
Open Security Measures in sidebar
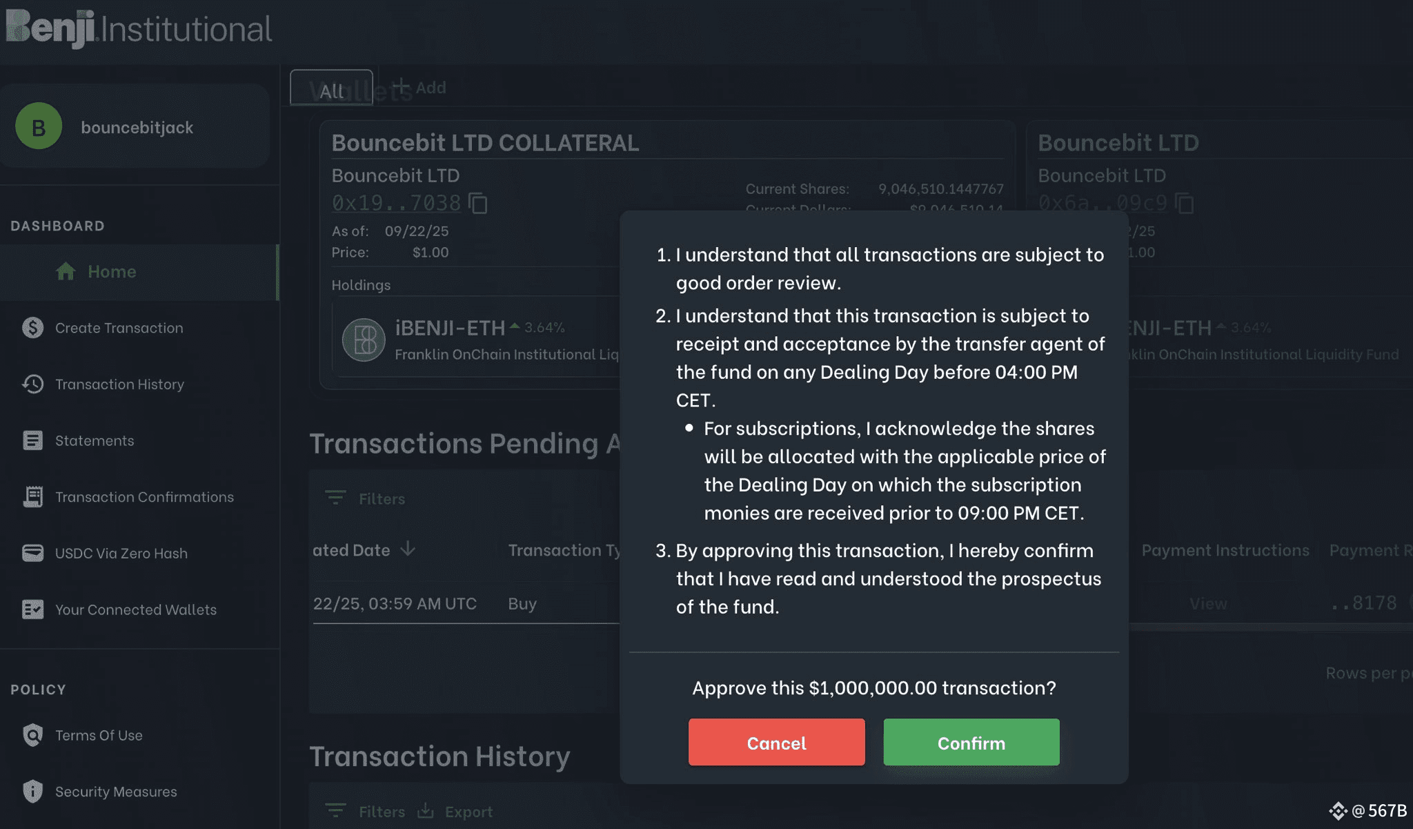click(x=115, y=792)
